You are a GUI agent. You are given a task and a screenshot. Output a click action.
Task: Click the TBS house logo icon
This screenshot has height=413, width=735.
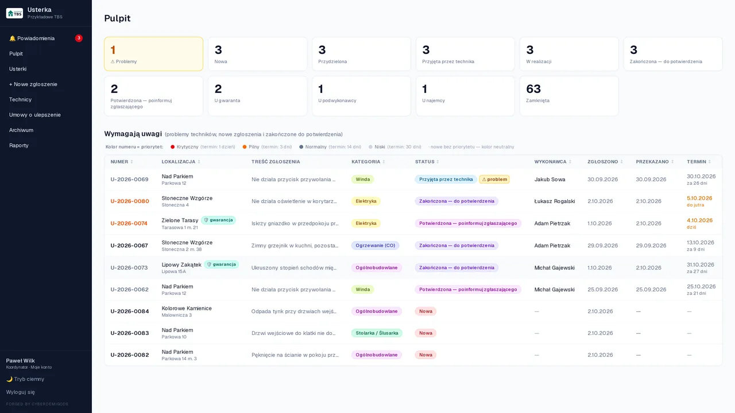(14, 13)
